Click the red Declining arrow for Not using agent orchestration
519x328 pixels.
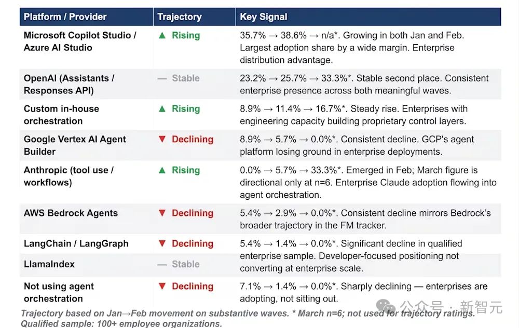(x=161, y=286)
